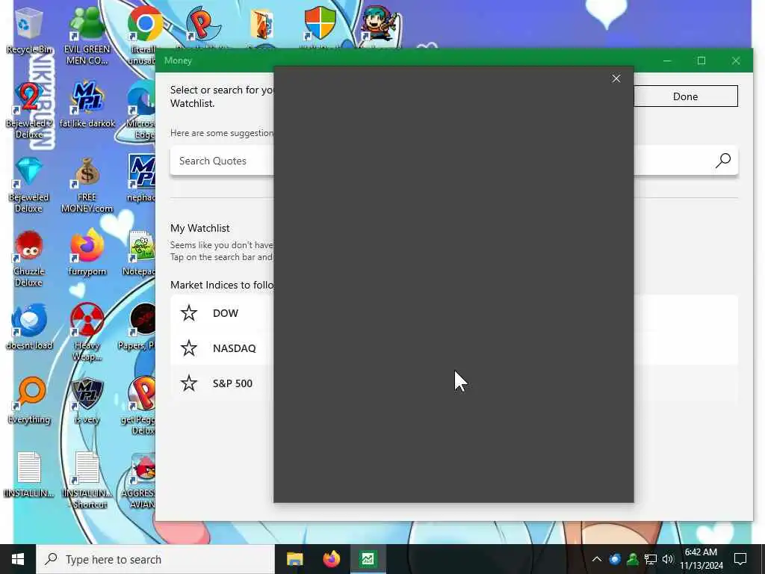
Task: Open the notification center
Action: click(x=740, y=559)
